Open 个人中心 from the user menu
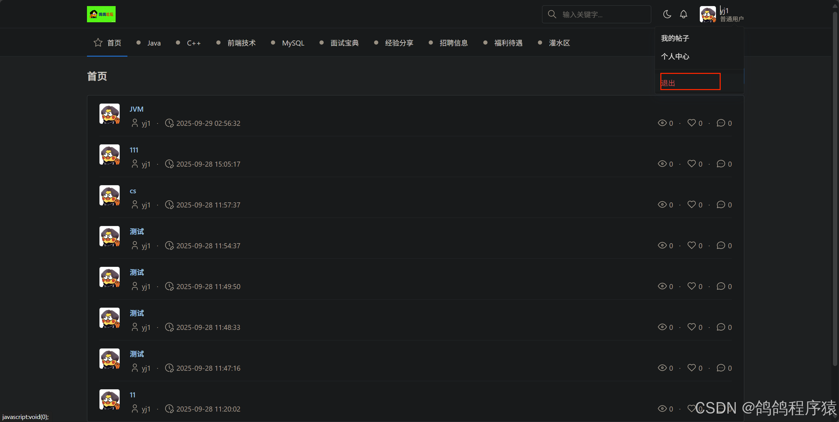Image resolution: width=839 pixels, height=422 pixels. click(675, 56)
